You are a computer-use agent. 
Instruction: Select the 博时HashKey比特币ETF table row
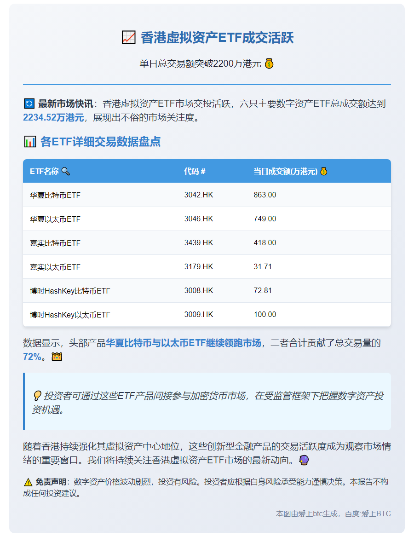coord(207,290)
